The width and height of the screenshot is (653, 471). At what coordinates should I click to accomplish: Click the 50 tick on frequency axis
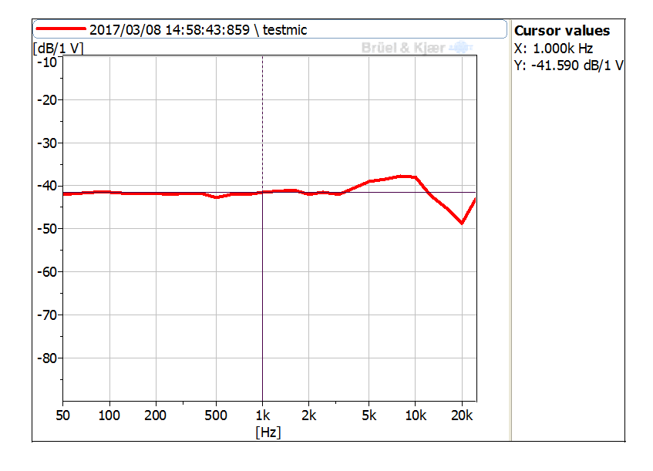point(63,415)
